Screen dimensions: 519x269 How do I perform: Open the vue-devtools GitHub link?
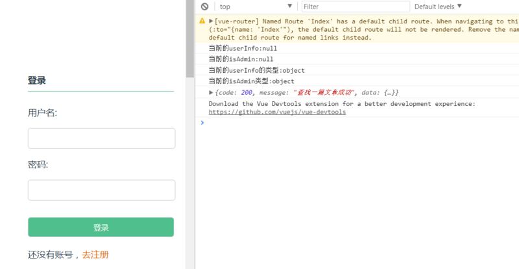pos(277,112)
